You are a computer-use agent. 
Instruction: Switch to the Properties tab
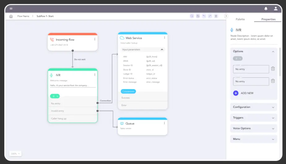pos(268,19)
